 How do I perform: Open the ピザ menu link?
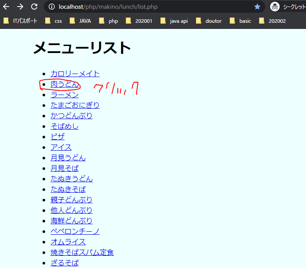pyautogui.click(x=57, y=137)
